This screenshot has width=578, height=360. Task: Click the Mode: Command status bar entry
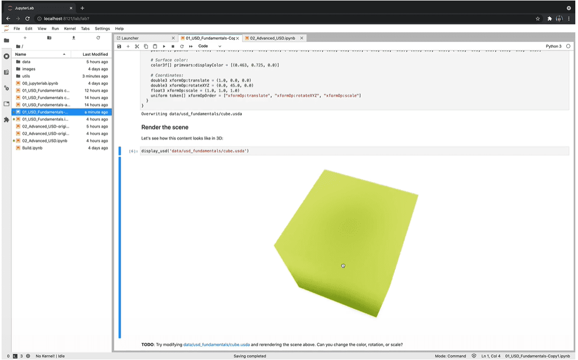pos(450,356)
